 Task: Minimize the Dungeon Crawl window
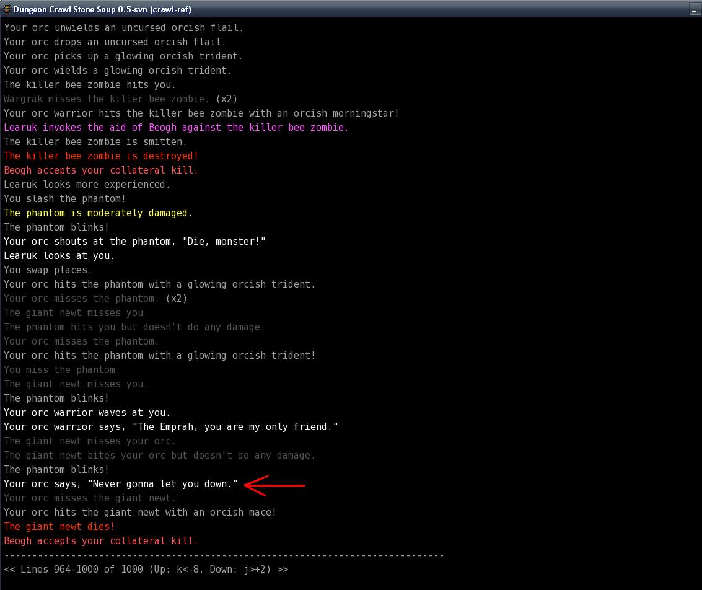695,10
